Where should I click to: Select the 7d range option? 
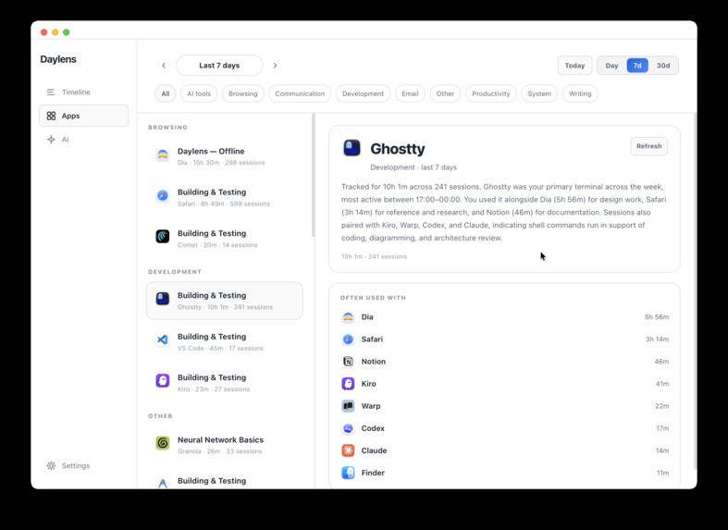point(637,66)
